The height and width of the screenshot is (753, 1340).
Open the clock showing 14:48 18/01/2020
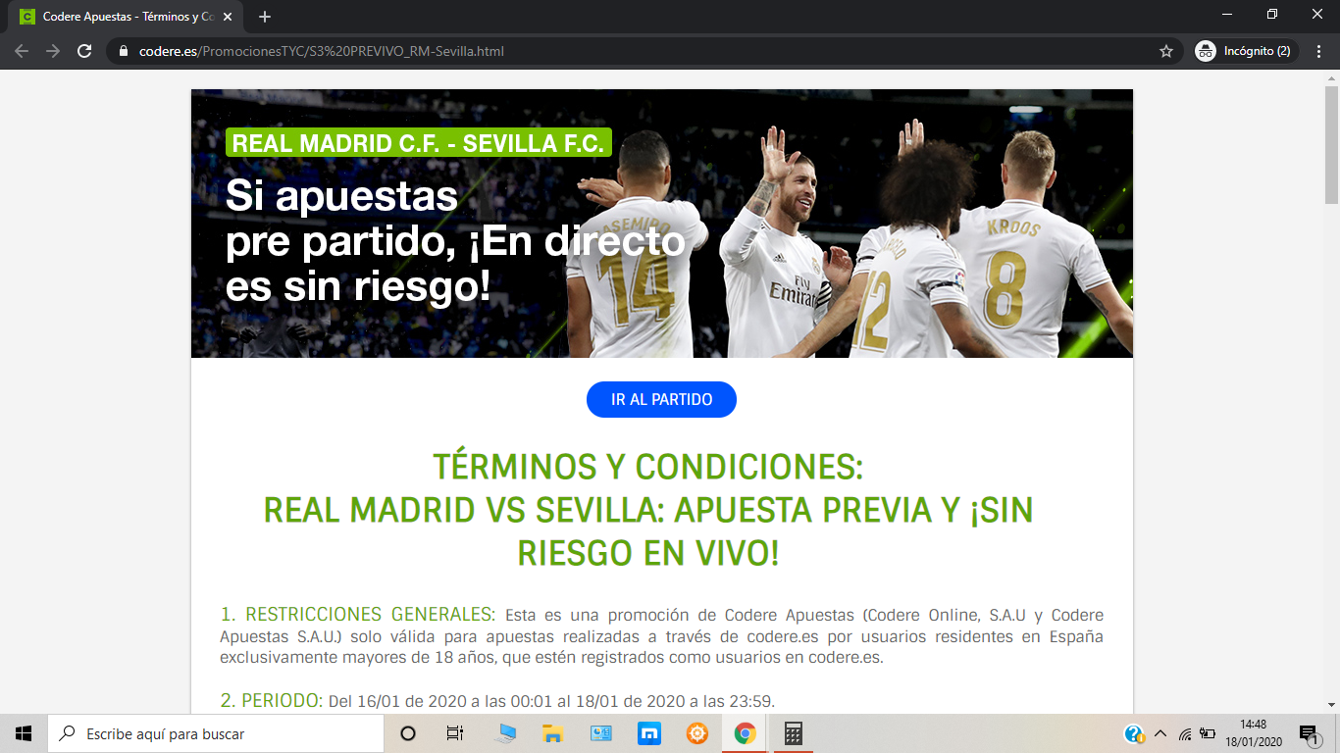point(1253,733)
